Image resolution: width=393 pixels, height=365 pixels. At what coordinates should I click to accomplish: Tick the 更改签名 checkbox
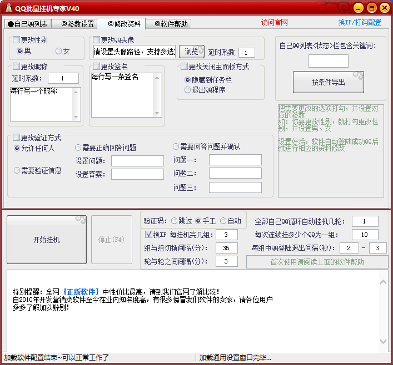pyautogui.click(x=96, y=67)
